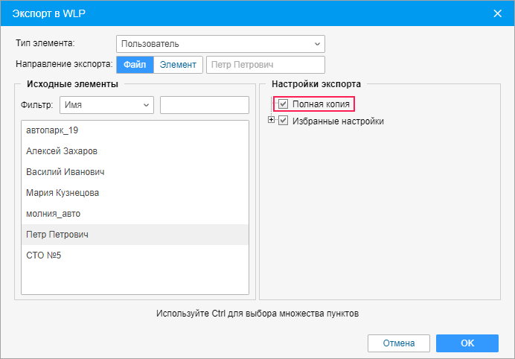Click the Полная копия label text
This screenshot has height=359, width=515.
click(321, 104)
